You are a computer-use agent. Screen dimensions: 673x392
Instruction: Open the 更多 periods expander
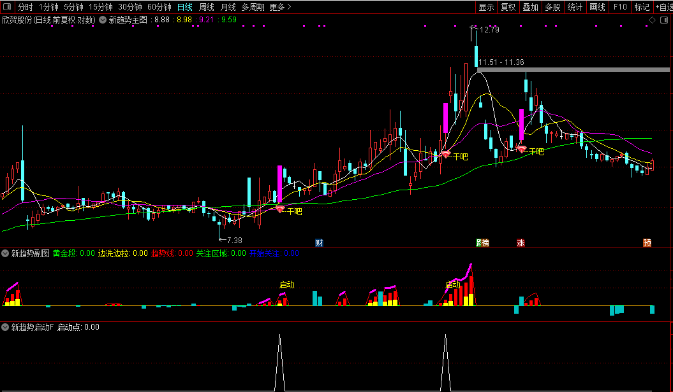click(280, 7)
